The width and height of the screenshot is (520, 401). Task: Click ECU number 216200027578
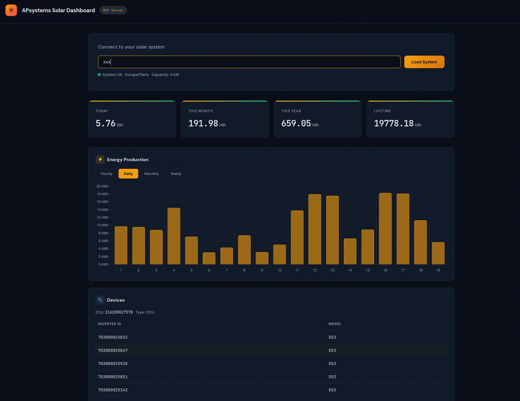[119, 312]
